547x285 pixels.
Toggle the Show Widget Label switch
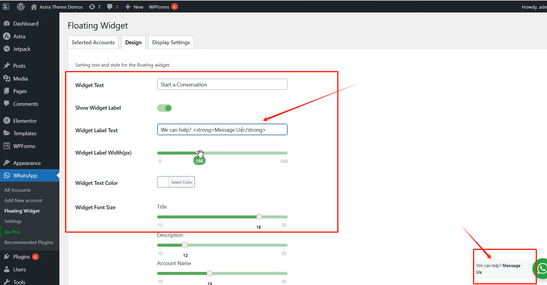[x=165, y=108]
